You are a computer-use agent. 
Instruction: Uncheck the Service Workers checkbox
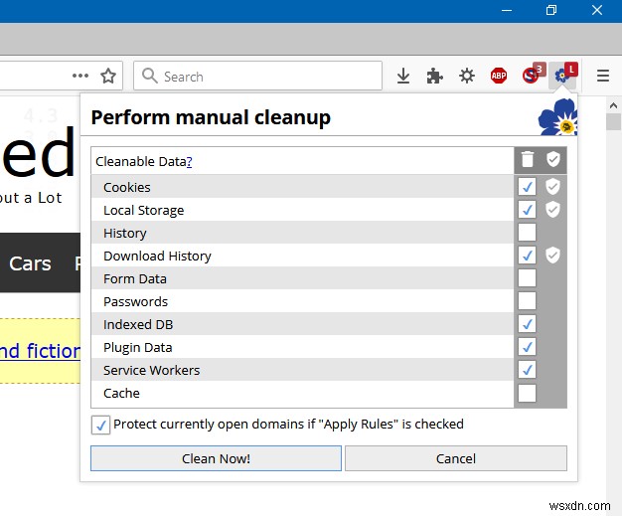[x=528, y=370]
